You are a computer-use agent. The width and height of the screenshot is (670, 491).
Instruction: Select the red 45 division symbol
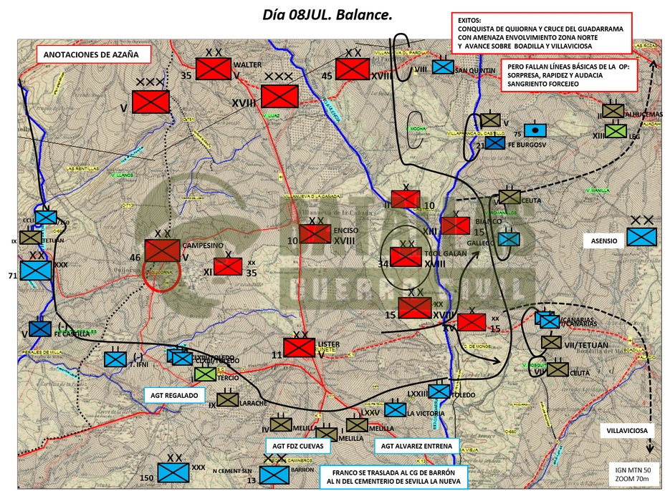(x=353, y=69)
